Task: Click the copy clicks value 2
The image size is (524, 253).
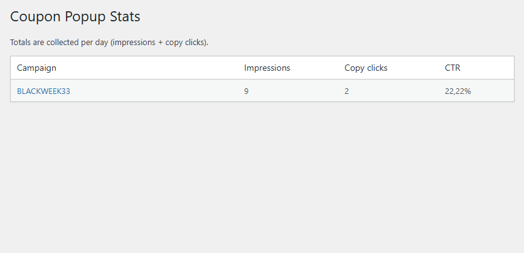Action: (347, 91)
